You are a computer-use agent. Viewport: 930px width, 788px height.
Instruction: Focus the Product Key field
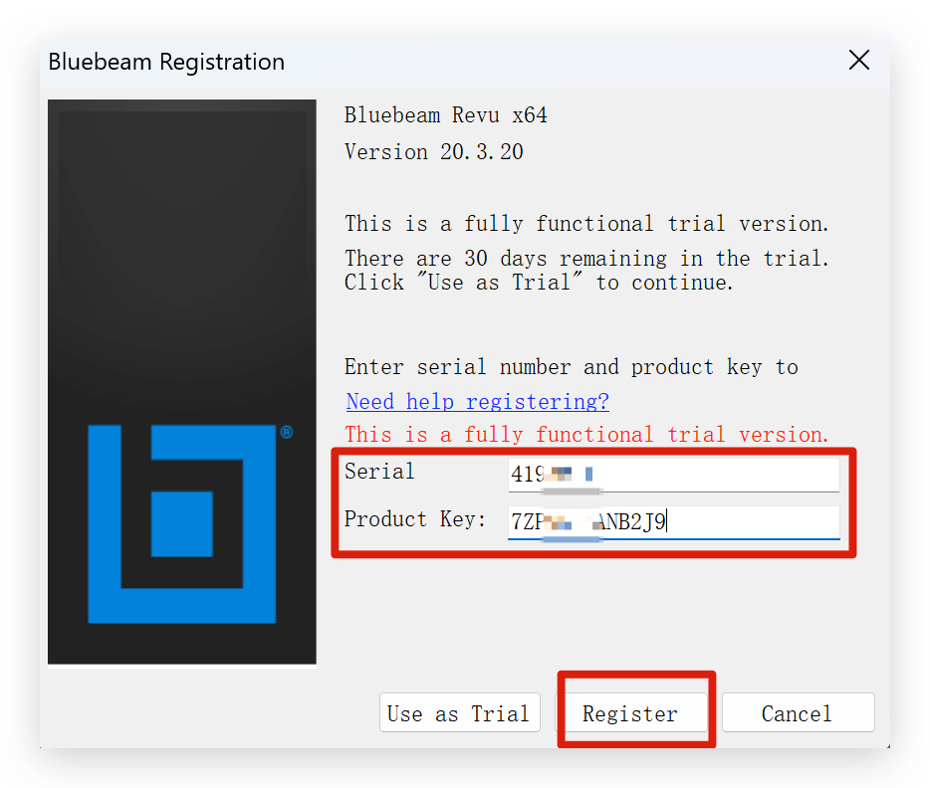point(674,522)
